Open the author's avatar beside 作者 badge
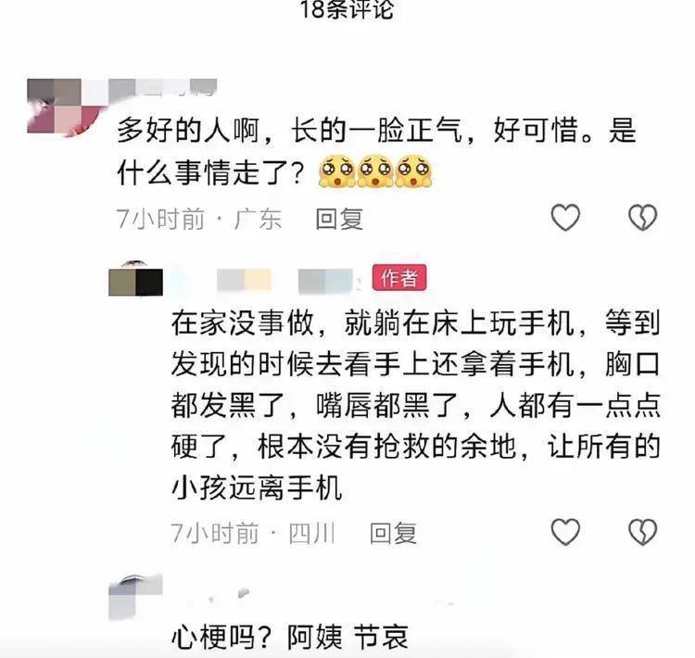Screen dimensions: 695x658 pos(135,279)
